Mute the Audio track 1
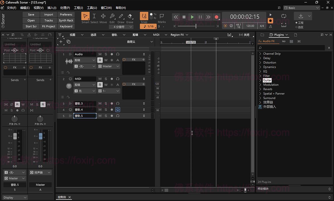Screen dimensions: 334x201 [x=100, y=54]
